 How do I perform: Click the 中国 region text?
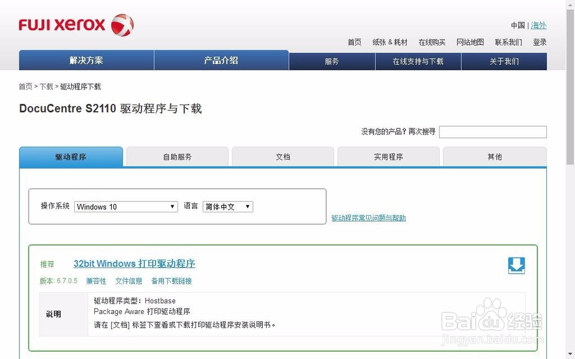point(518,25)
